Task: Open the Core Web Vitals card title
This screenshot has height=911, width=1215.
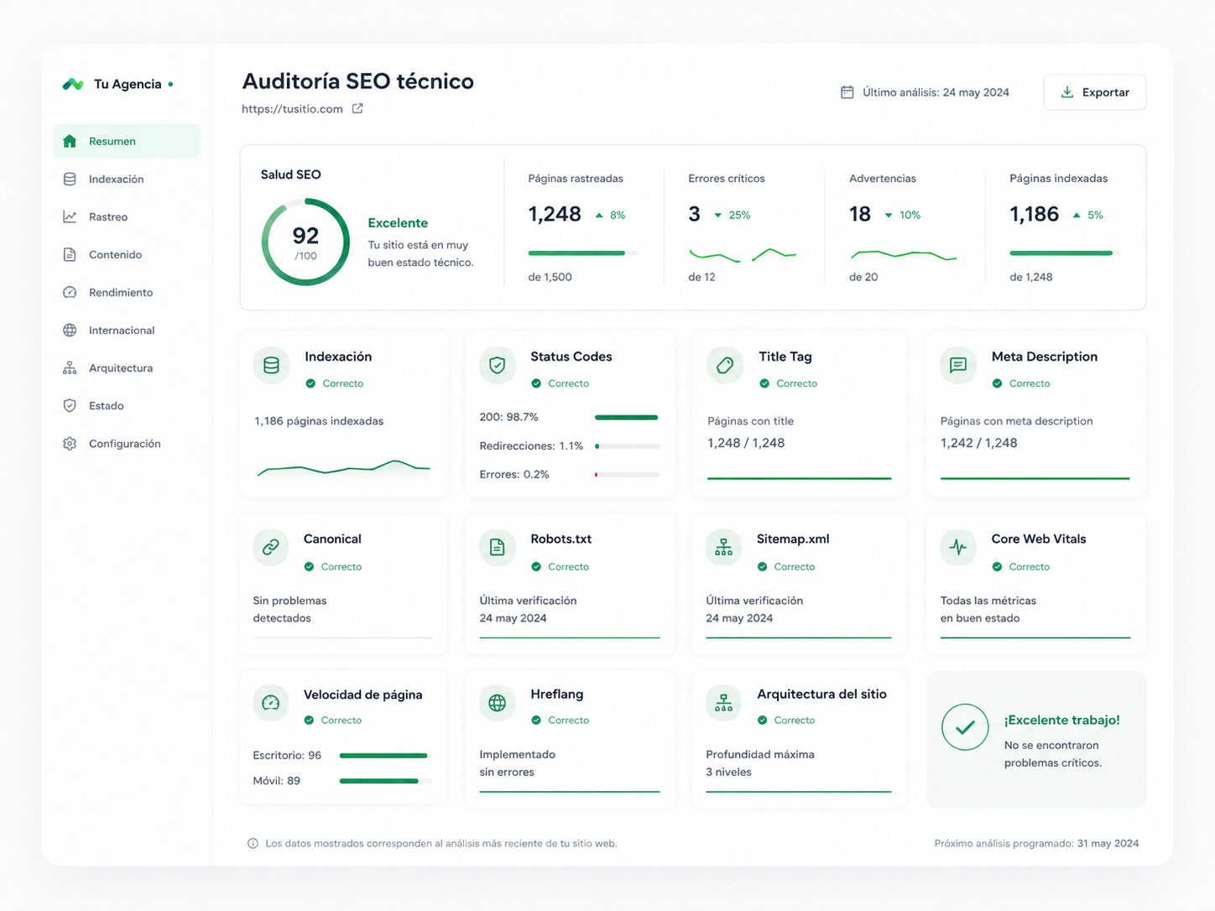Action: (1039, 539)
